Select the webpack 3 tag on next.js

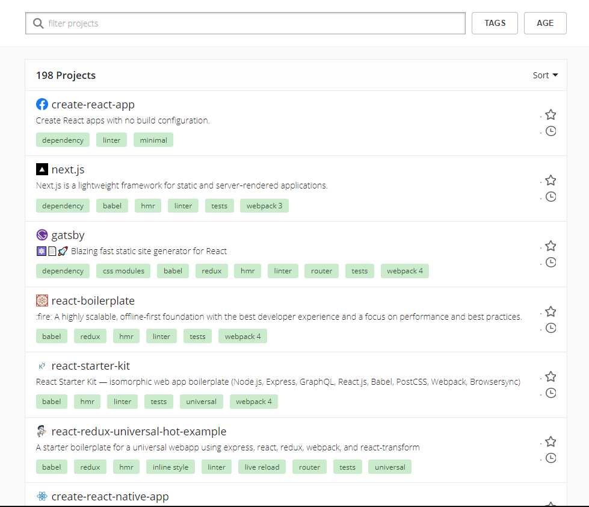265,206
